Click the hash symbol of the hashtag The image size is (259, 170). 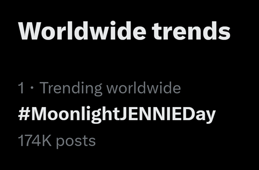(24, 114)
